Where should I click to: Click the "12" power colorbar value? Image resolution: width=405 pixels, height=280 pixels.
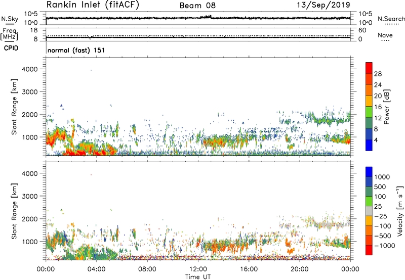click(378, 118)
